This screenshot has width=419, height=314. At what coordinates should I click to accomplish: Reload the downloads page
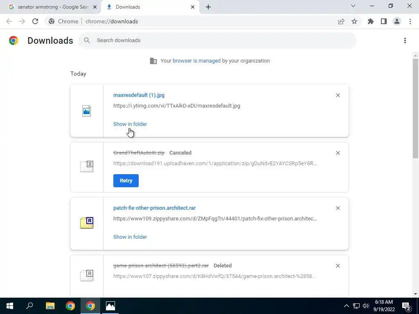pos(35,21)
